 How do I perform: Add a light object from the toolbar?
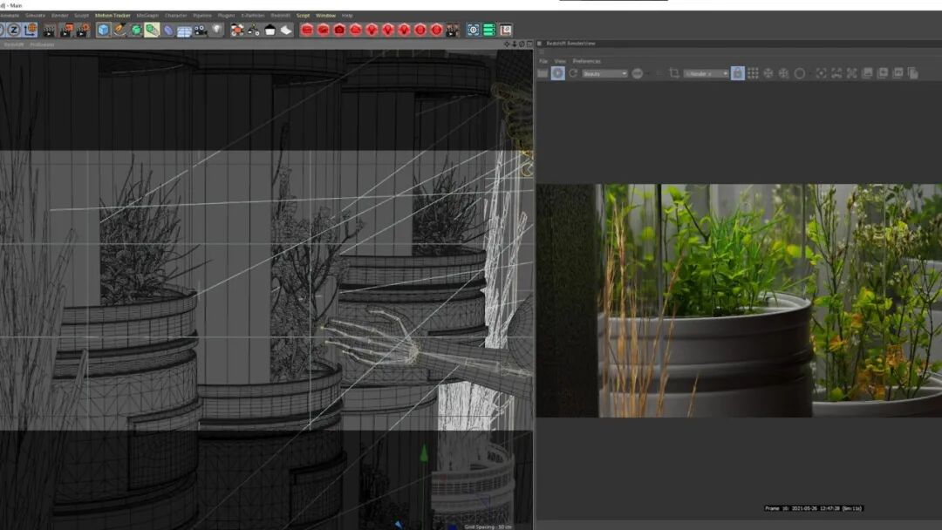[217, 30]
